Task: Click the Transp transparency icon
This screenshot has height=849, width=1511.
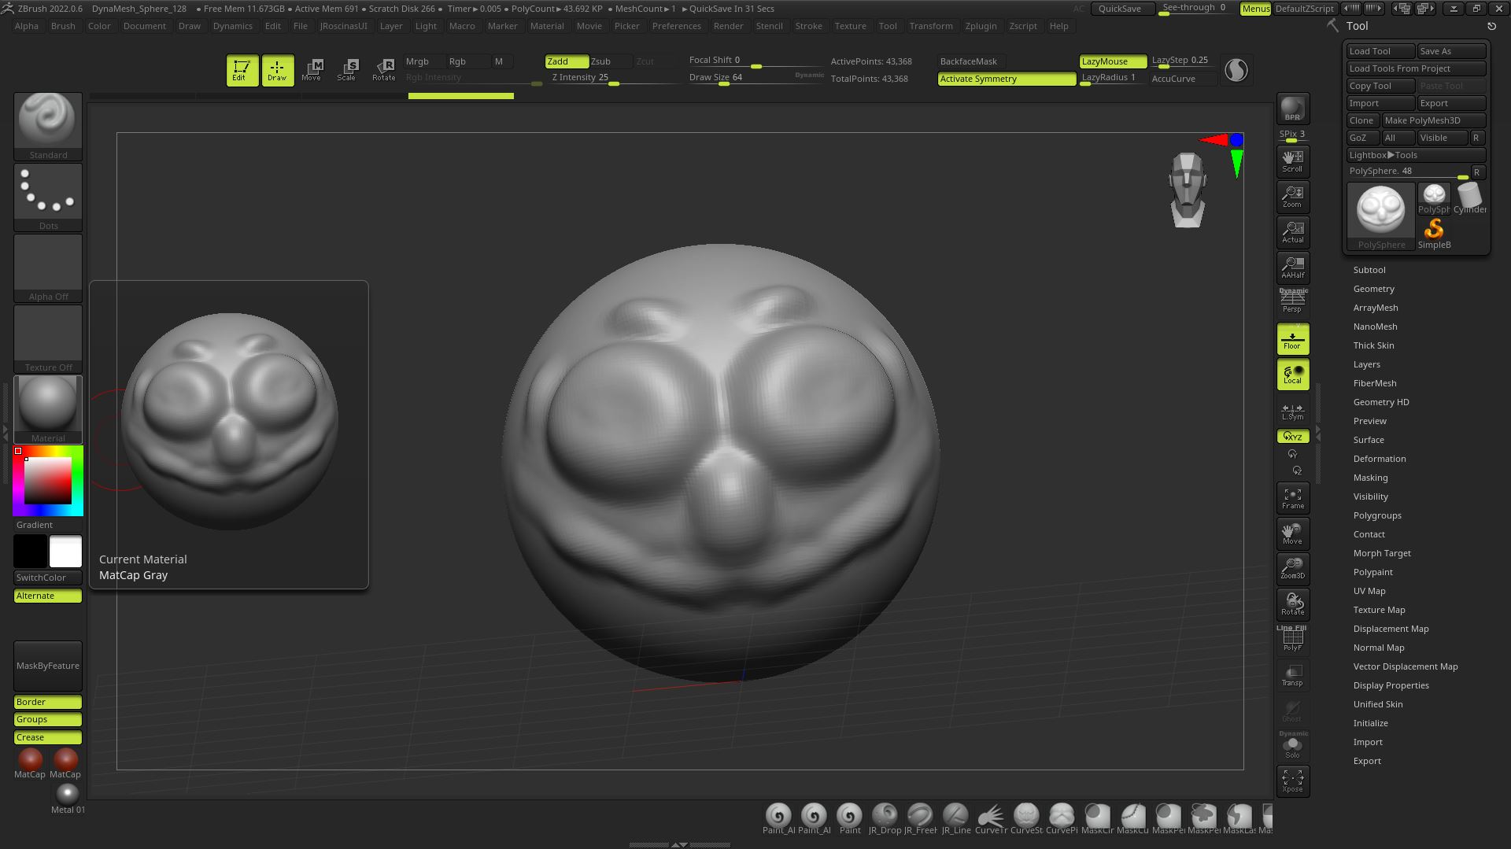Action: point(1292,674)
